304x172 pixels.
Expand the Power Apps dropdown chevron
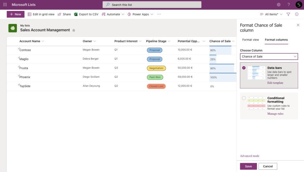coord(152,14)
